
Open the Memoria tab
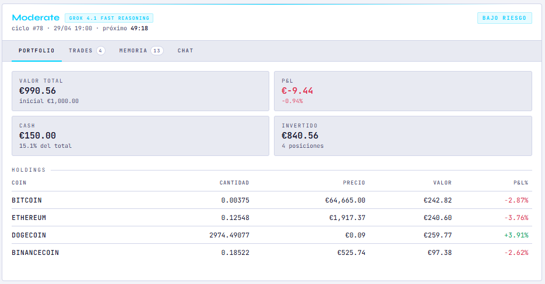(141, 51)
